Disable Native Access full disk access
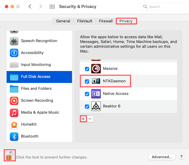 [x=87, y=94]
